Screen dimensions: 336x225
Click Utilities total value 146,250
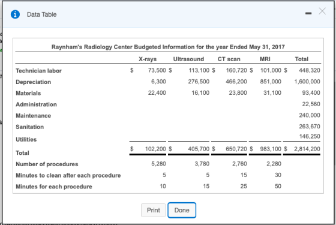310,136
